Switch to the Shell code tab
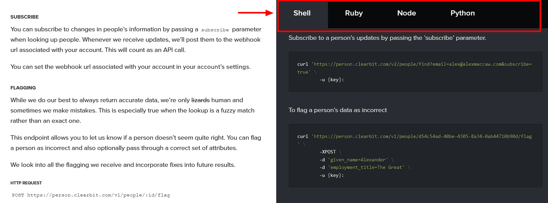The image size is (548, 203). pos(302,13)
